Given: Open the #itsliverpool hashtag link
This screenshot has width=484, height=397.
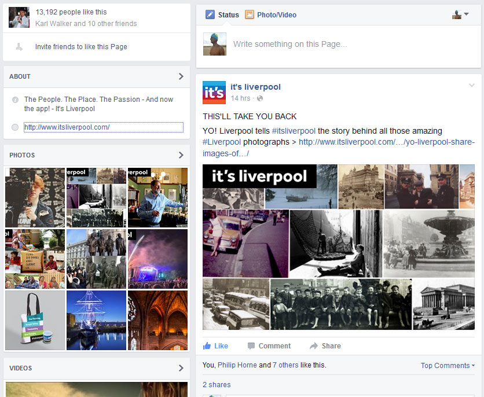Looking at the screenshot, I should [294, 131].
